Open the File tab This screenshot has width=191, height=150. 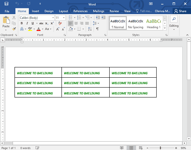[x=7, y=11]
